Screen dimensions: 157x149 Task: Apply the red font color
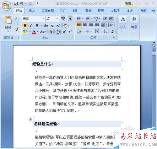[34, 32]
